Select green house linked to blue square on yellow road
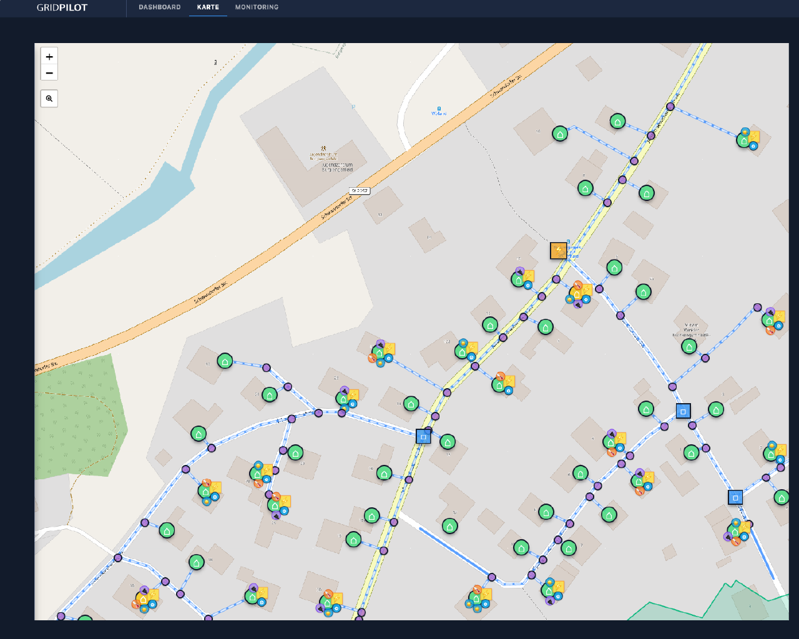This screenshot has height=639, width=799. point(448,442)
